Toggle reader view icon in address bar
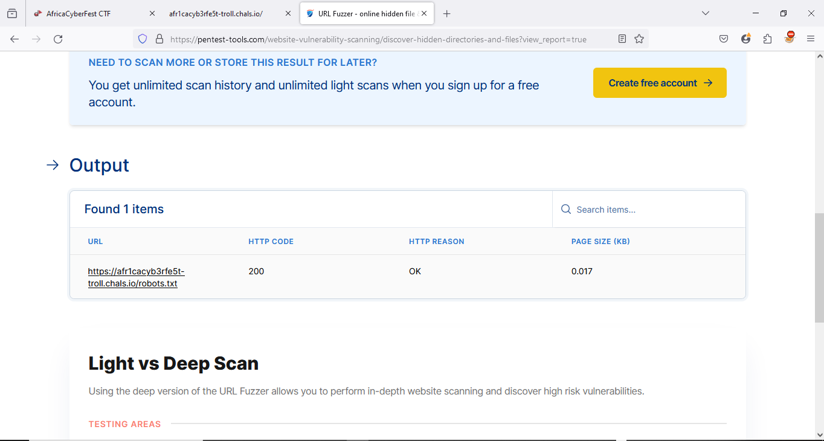 (622, 39)
